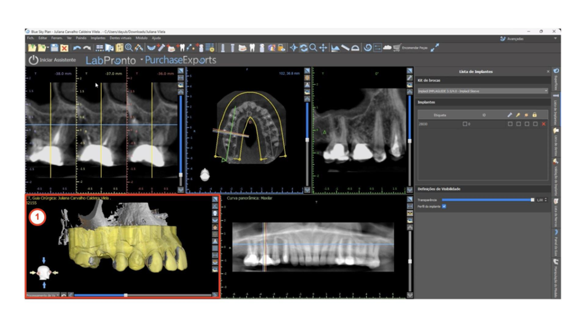Toggle the Perfil do implante checkbox
The width and height of the screenshot is (586, 330).
click(x=444, y=206)
